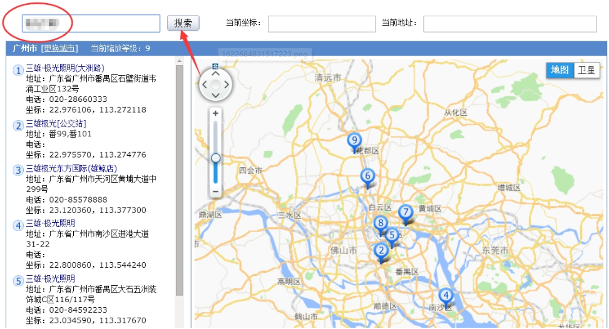This screenshot has height=329, width=609.
Task: Select map marker number 6
Action: pos(367,177)
